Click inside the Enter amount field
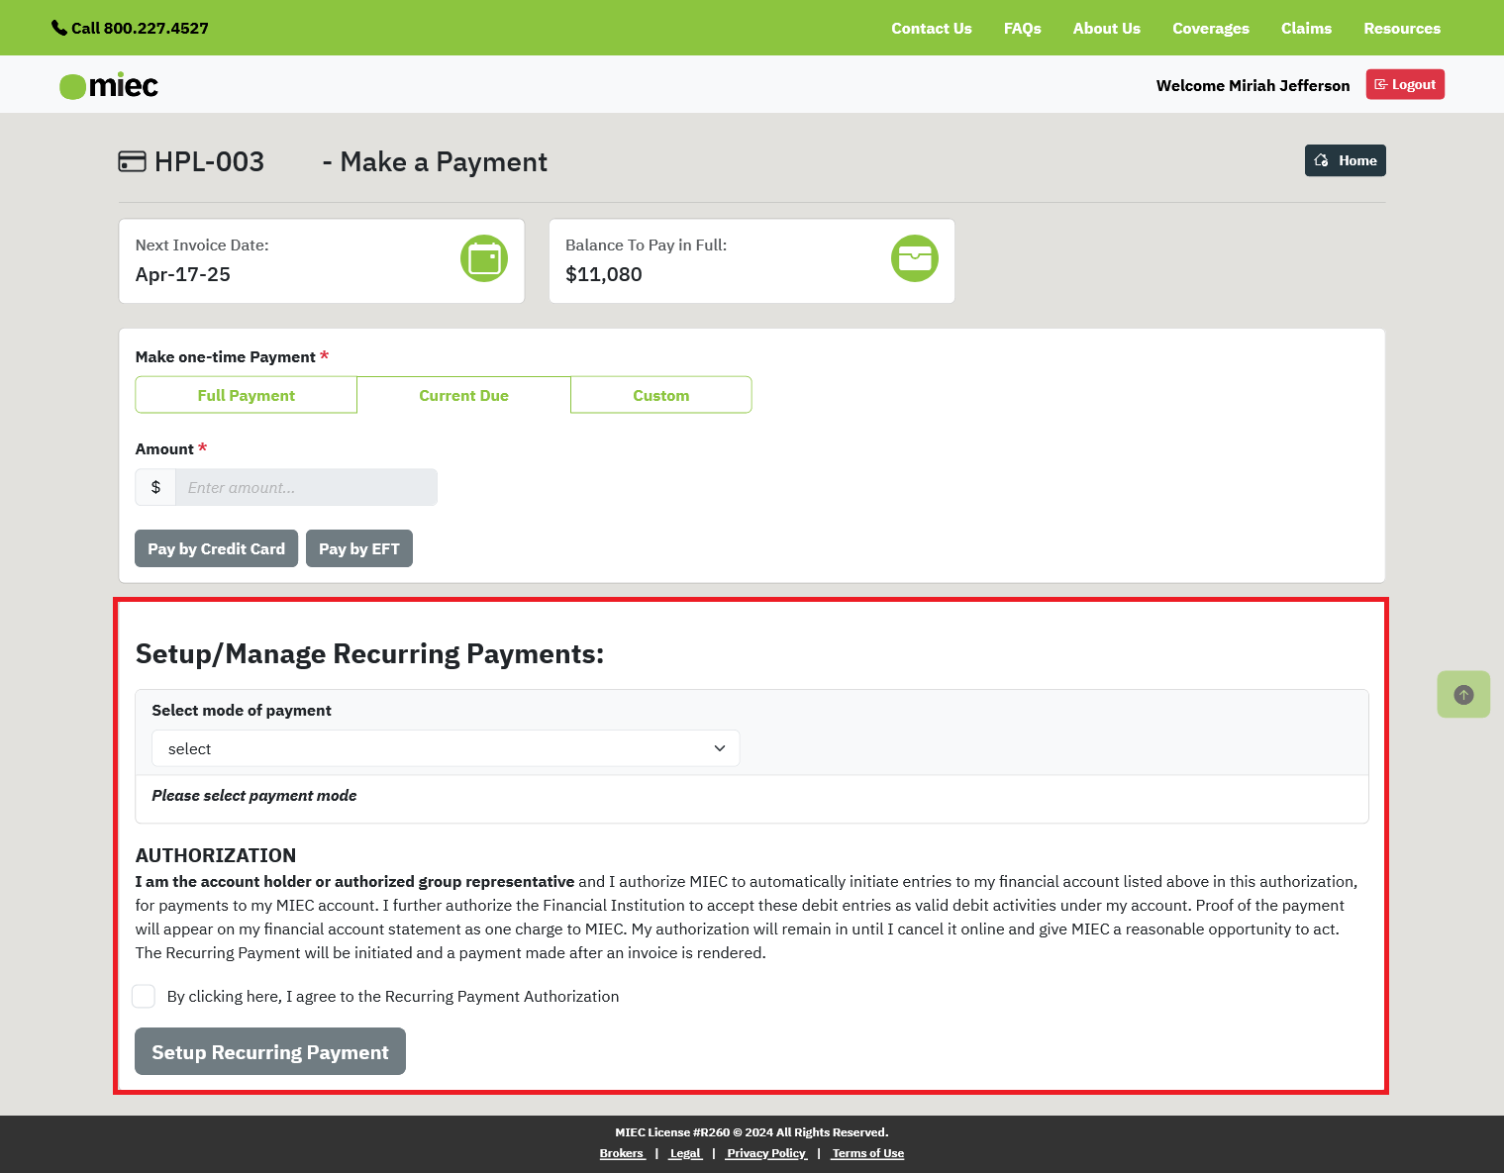1504x1173 pixels. [x=306, y=486]
